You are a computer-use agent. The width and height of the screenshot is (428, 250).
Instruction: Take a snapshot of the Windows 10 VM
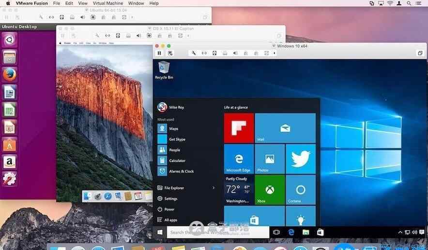170,53
